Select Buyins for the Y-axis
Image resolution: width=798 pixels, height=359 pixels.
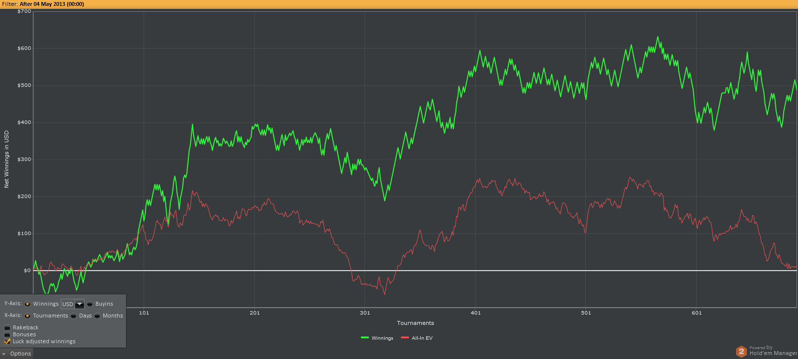(90, 304)
